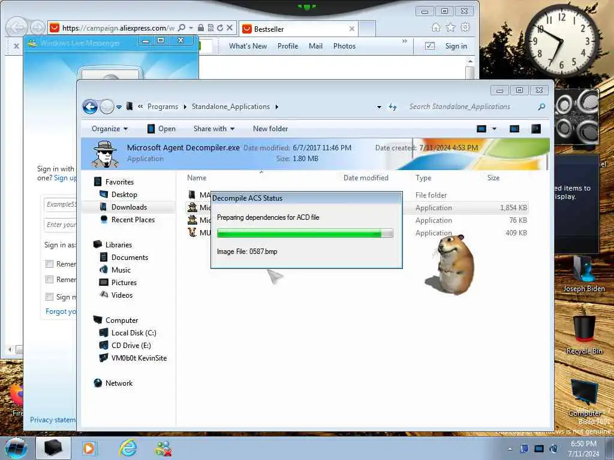Open the Pictures library
The image size is (614, 460).
coord(124,282)
